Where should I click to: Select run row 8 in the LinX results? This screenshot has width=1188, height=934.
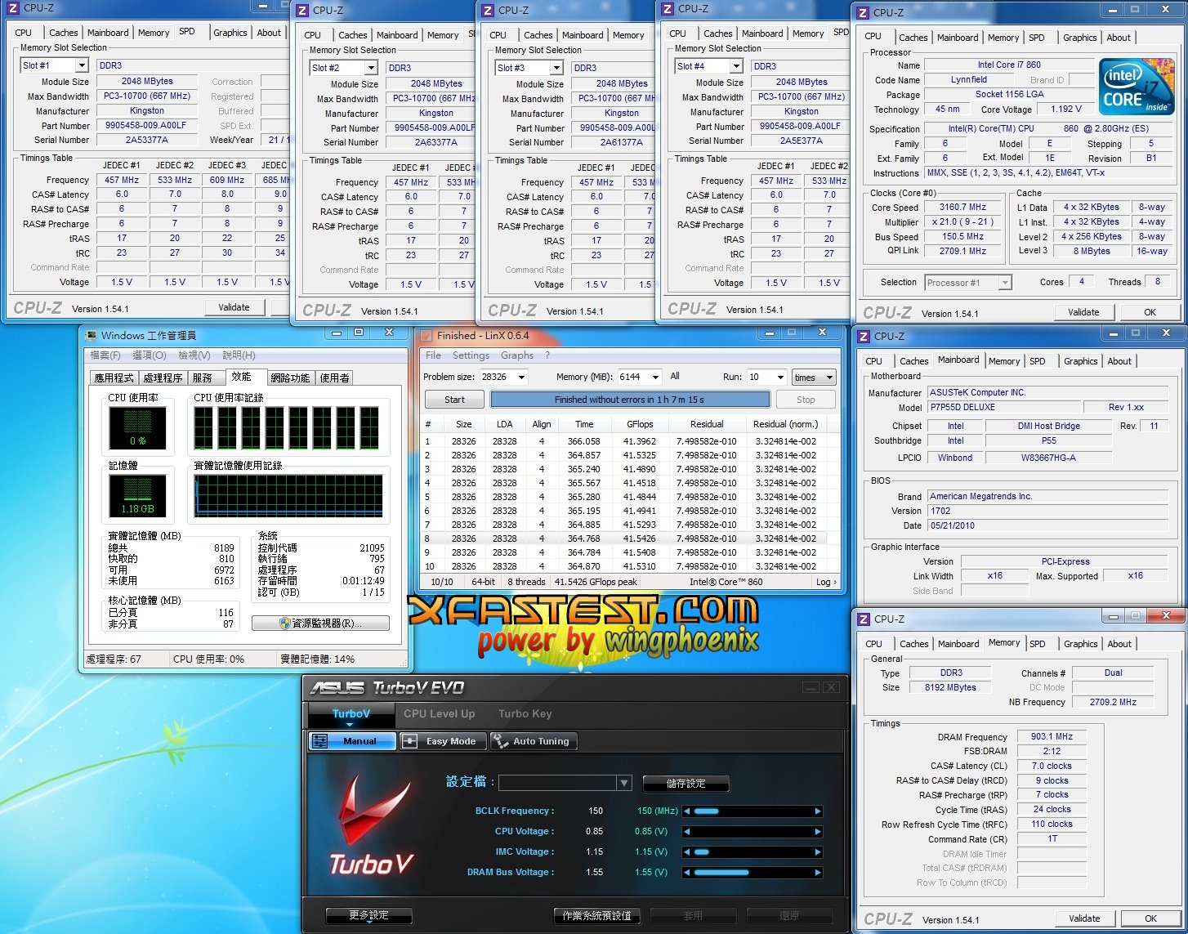[623, 539]
